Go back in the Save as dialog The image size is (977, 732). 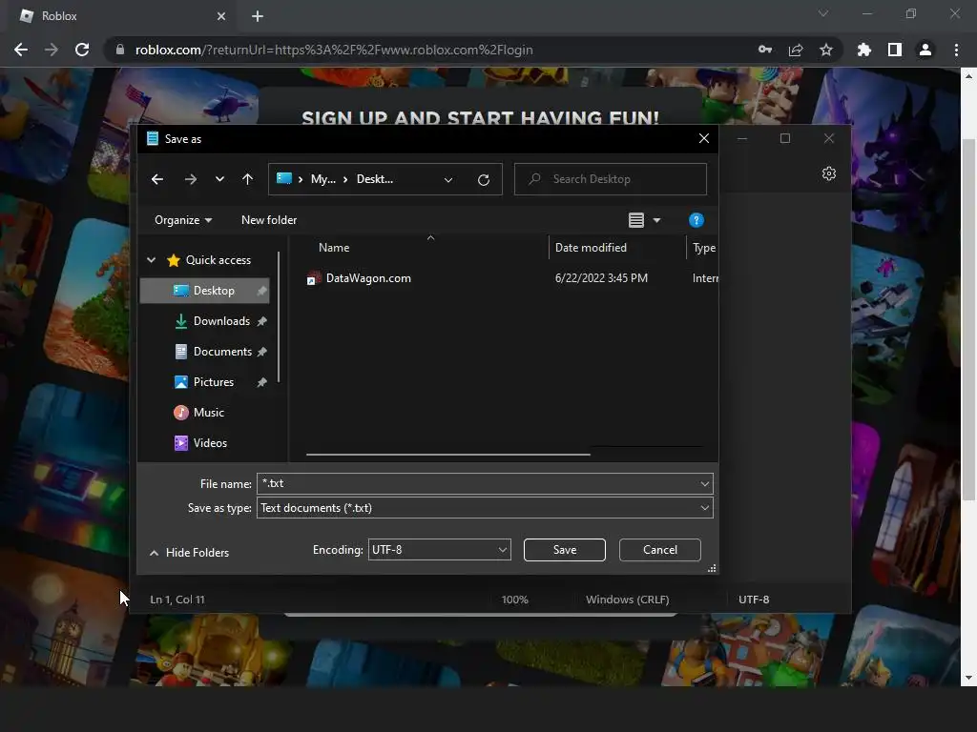click(x=157, y=179)
